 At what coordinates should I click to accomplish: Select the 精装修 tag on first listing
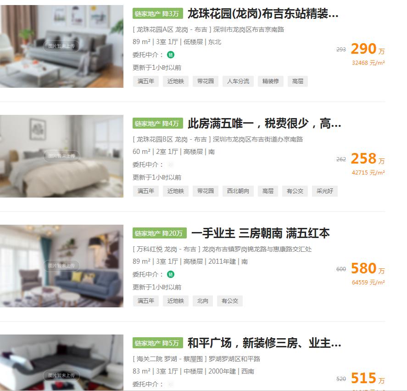(x=270, y=81)
